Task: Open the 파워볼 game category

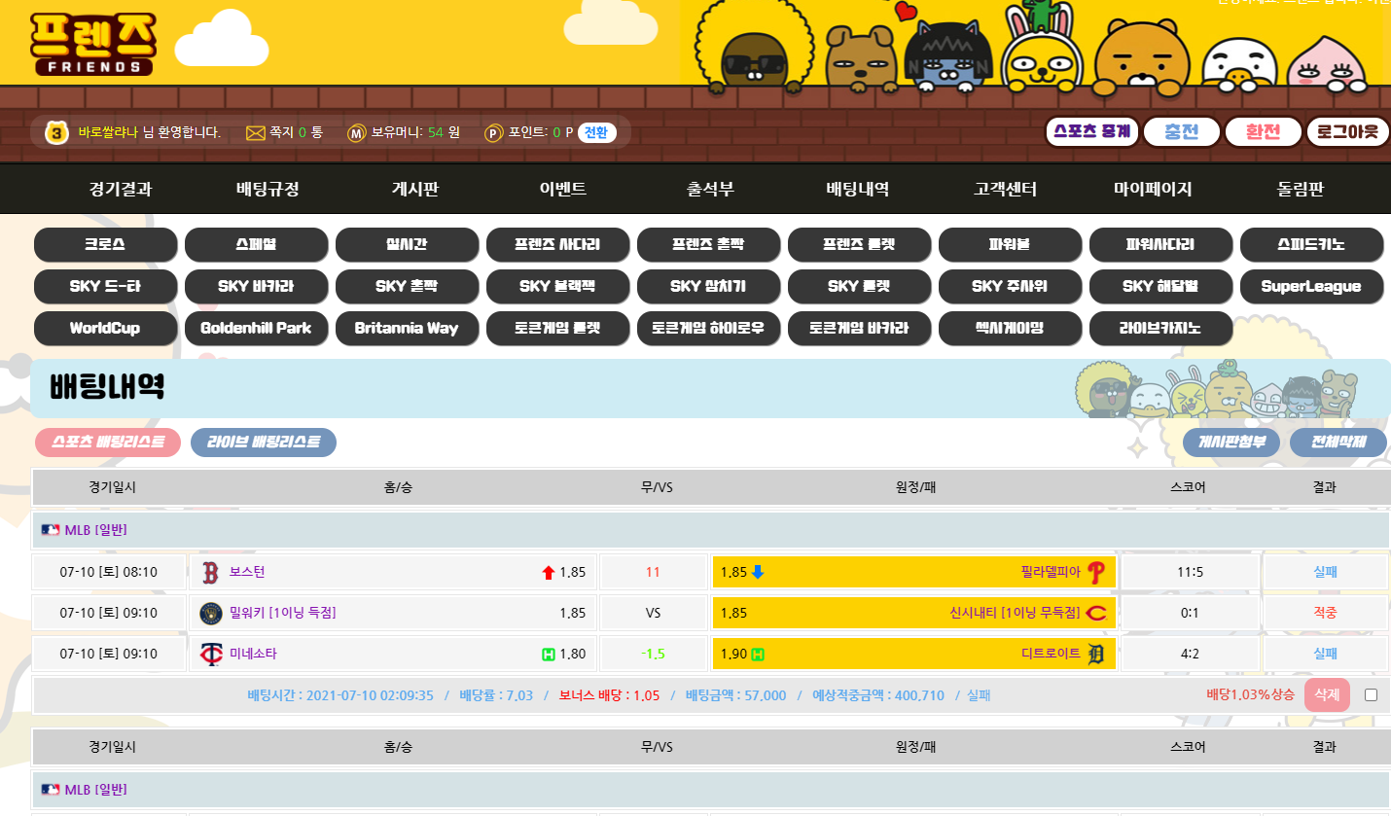Action: (x=1010, y=245)
